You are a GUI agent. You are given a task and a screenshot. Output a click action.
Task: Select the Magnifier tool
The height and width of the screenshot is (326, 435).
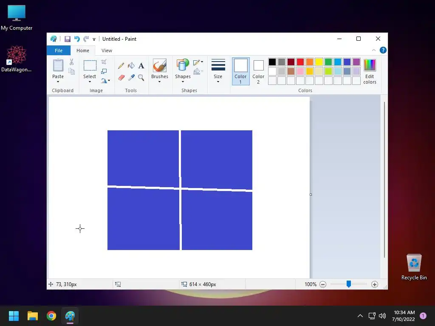tap(141, 77)
